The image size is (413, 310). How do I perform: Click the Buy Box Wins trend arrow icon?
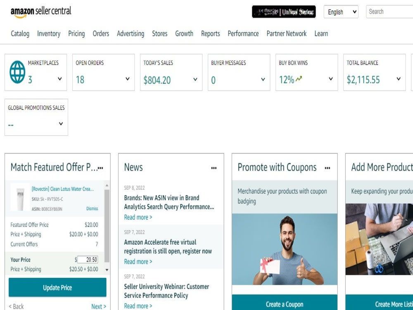(x=299, y=79)
